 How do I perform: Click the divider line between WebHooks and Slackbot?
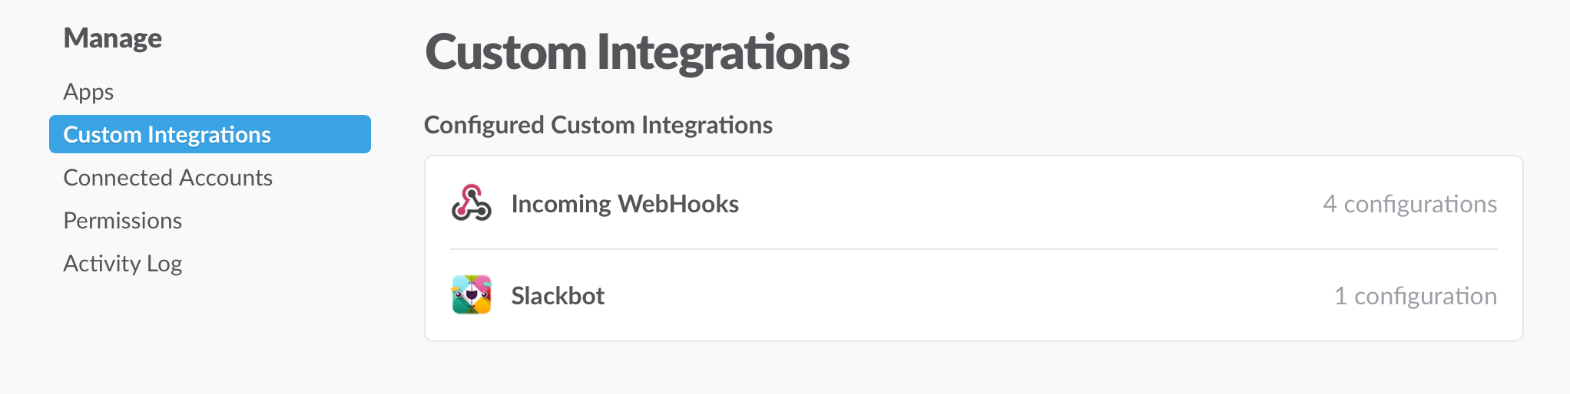[x=973, y=249]
